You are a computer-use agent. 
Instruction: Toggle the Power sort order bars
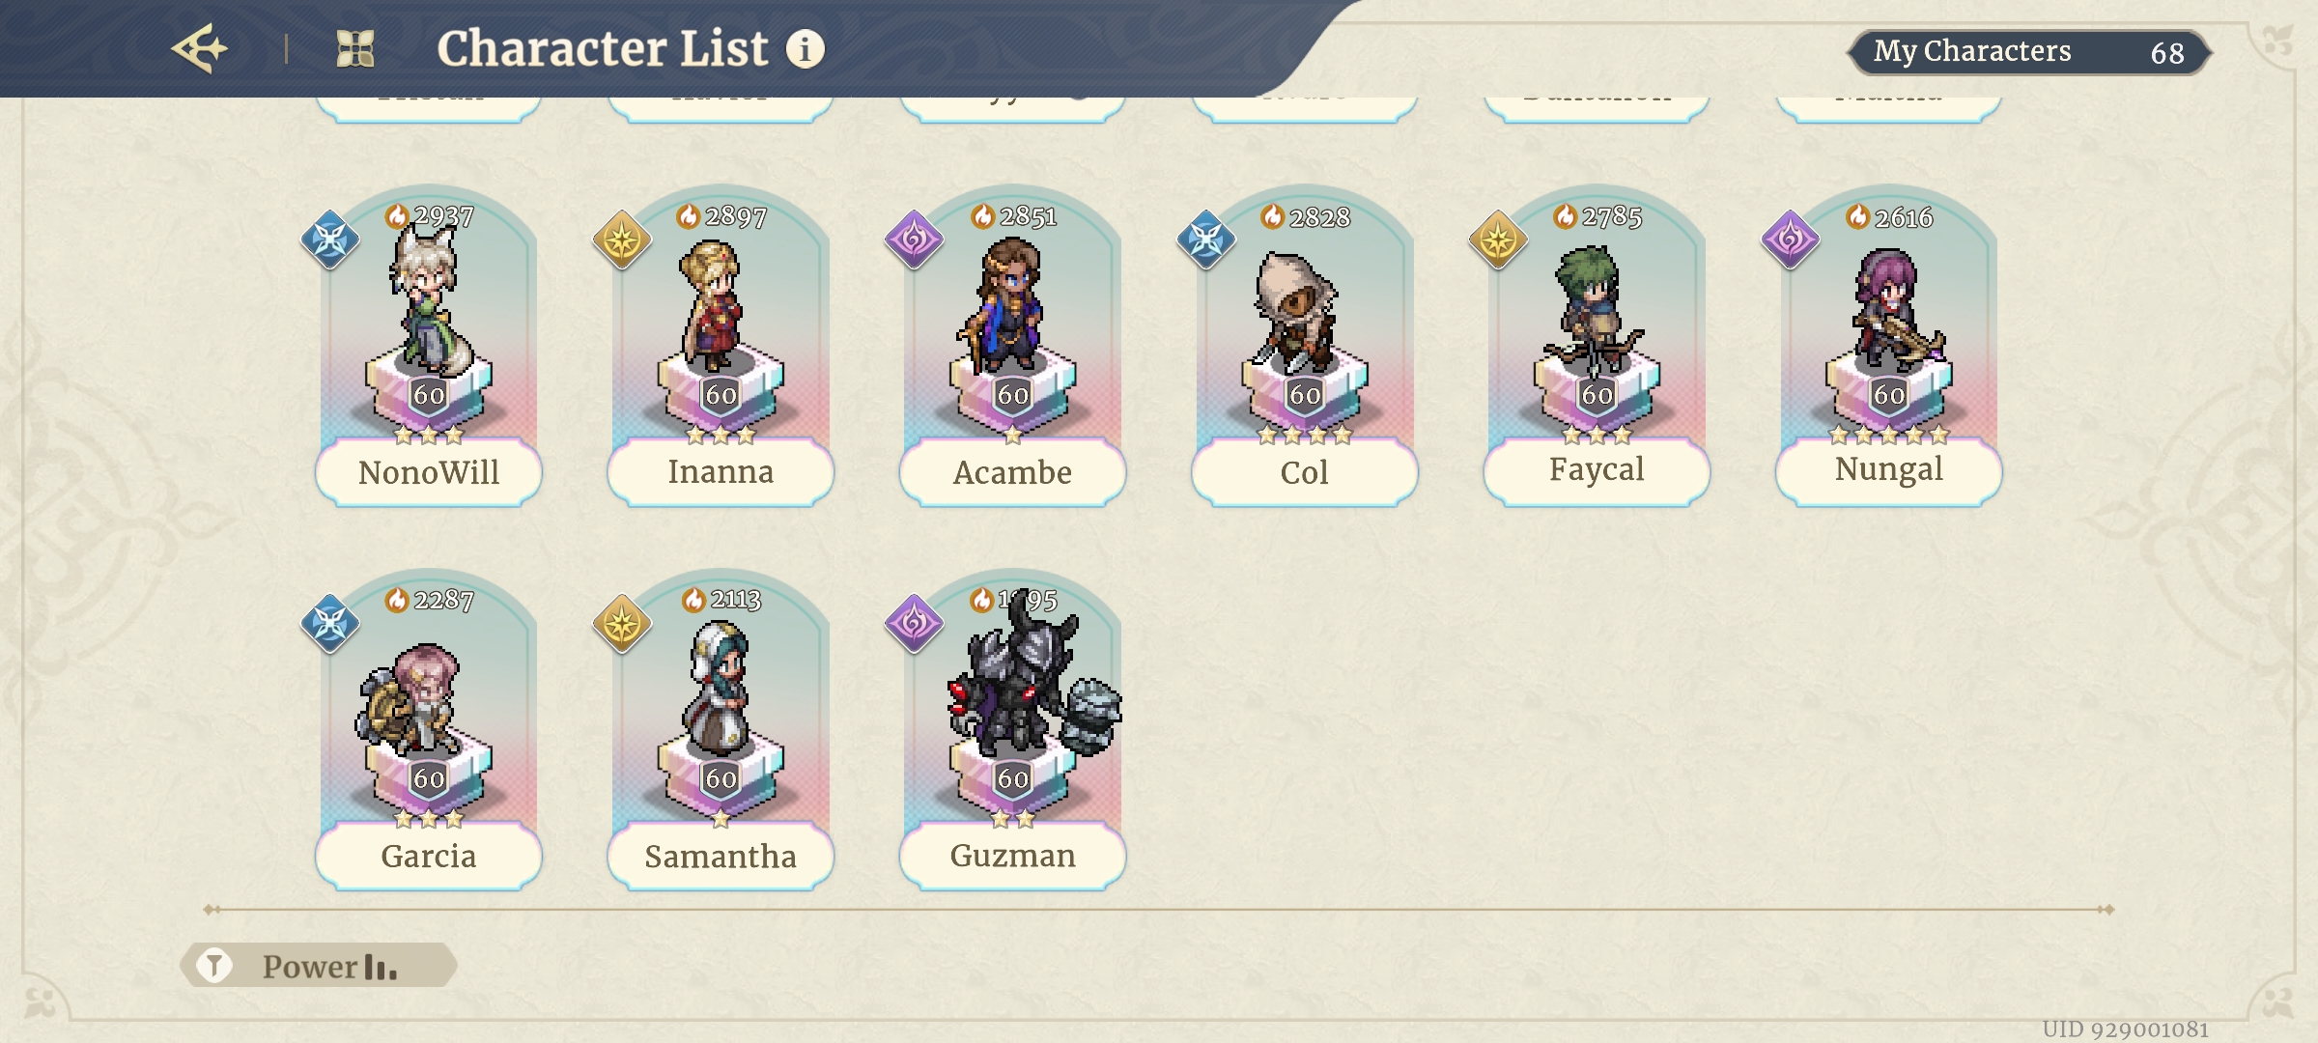click(x=381, y=967)
